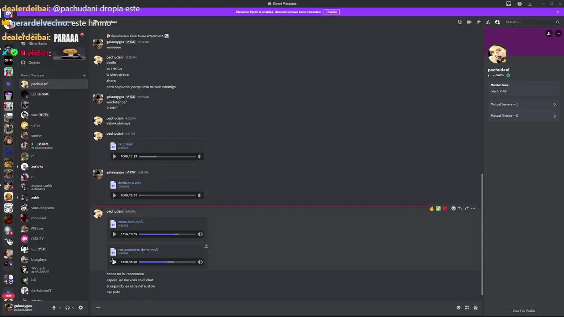Add friends to DM icon

488,22
